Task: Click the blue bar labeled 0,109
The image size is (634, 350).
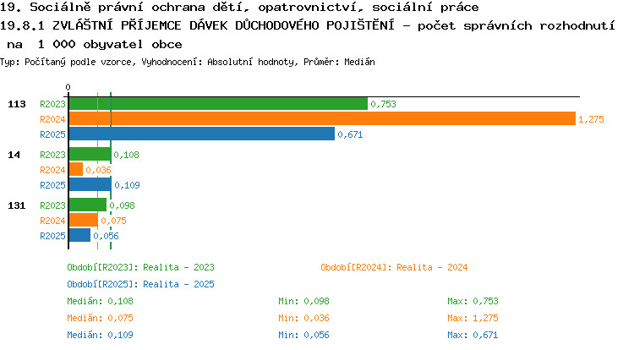Action: pyautogui.click(x=90, y=185)
